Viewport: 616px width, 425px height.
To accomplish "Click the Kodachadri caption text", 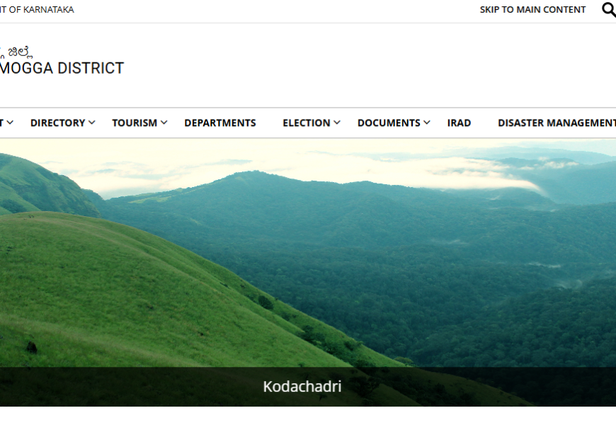I will (x=302, y=387).
